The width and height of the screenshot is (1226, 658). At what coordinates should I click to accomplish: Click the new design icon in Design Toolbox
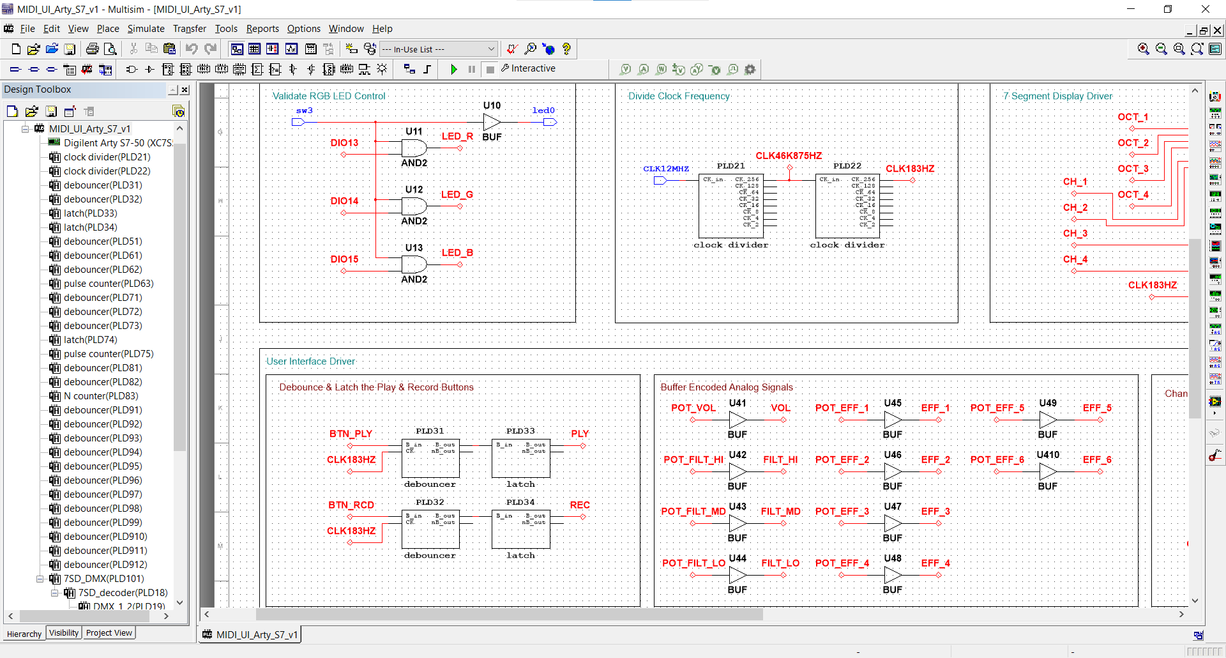click(x=12, y=112)
